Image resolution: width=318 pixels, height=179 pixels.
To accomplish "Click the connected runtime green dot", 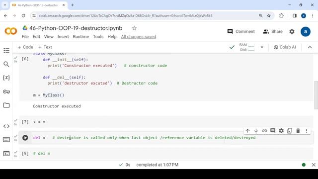I will click(304, 165).
